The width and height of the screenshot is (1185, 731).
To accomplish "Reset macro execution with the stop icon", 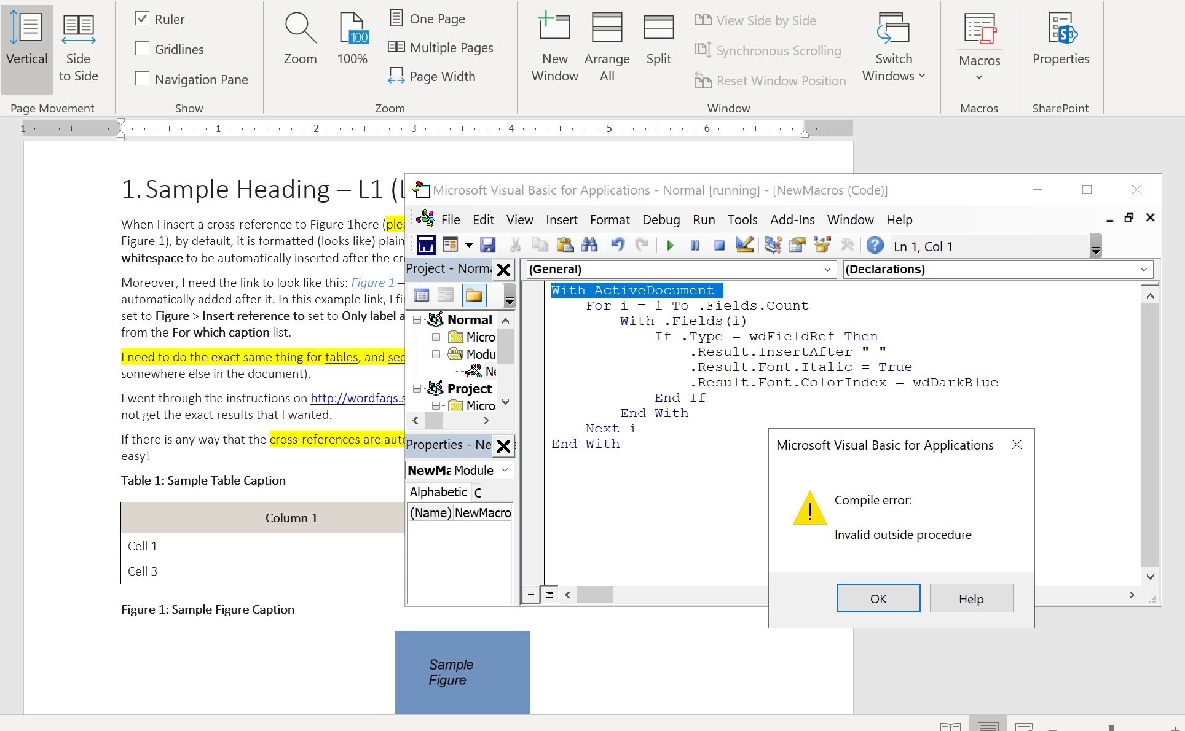I will pyautogui.click(x=719, y=245).
